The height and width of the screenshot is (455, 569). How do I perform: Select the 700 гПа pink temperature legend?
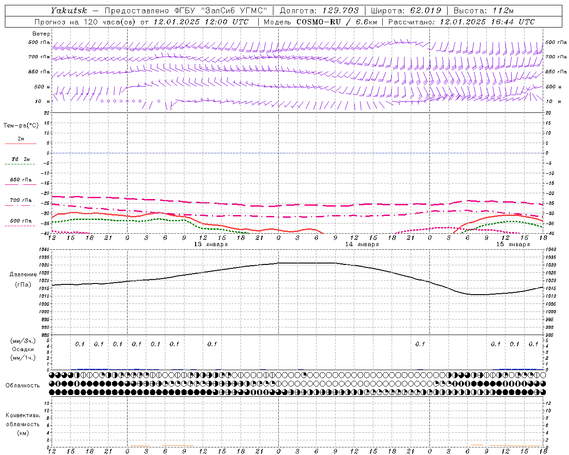tap(20, 202)
